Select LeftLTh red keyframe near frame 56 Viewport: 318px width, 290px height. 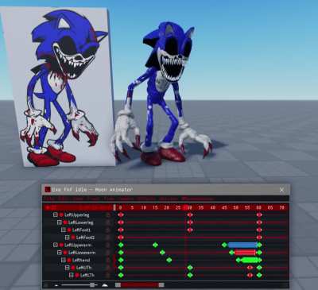[x=250, y=275]
